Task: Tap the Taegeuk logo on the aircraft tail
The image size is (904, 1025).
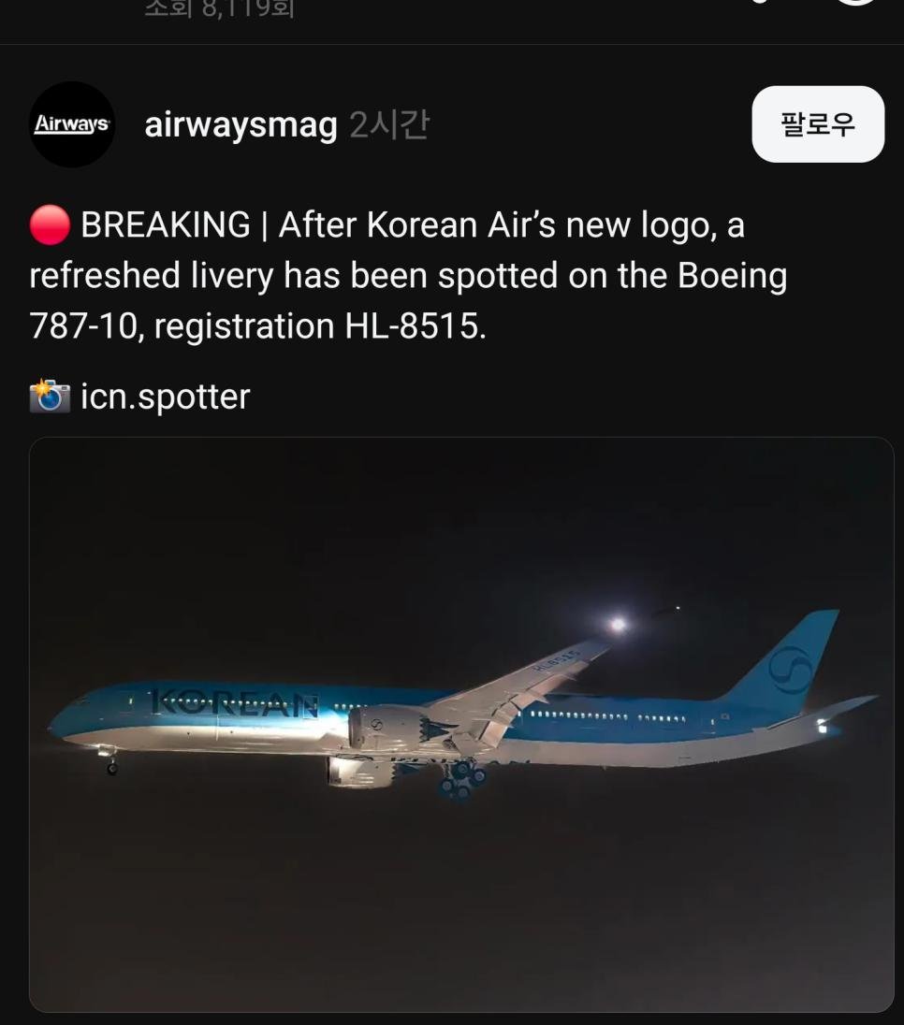Action: 790,670
